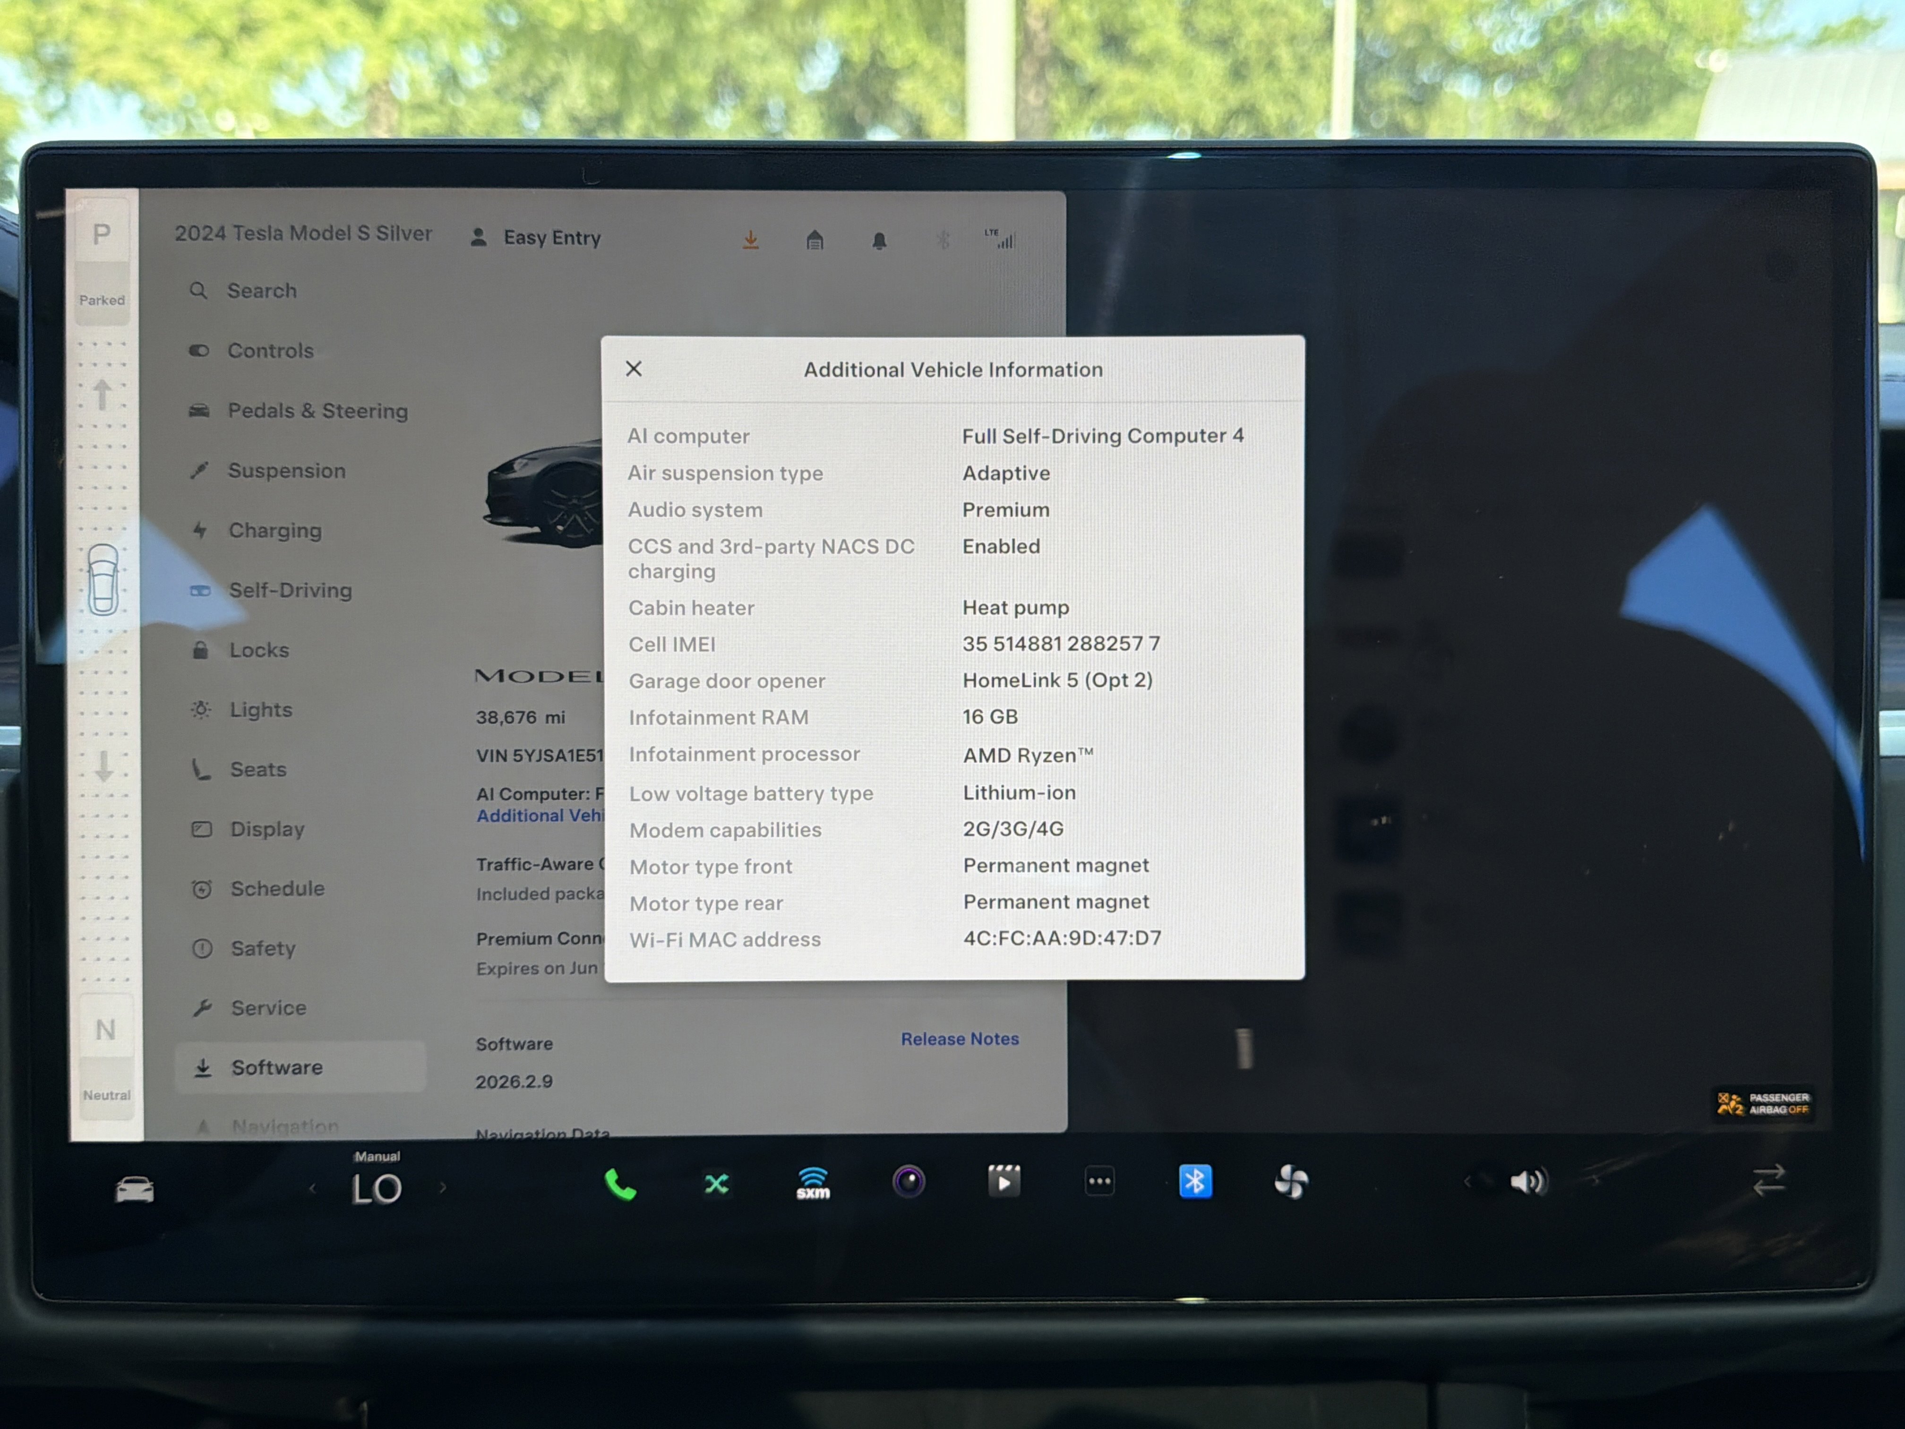Tap the software version '2026.2.9'
Screen dimensions: 1905x1429
tap(514, 1082)
